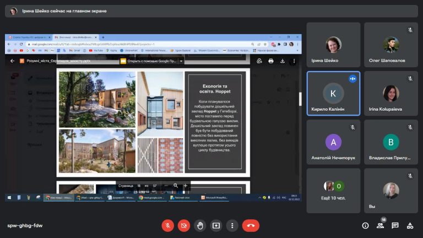Unmute the microphone in call controls

(167, 225)
